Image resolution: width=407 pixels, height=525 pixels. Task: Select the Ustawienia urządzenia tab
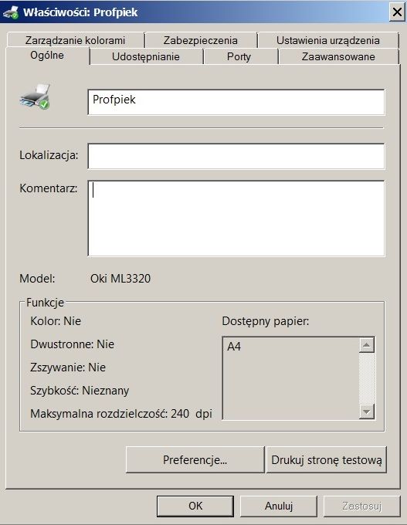[x=328, y=40]
